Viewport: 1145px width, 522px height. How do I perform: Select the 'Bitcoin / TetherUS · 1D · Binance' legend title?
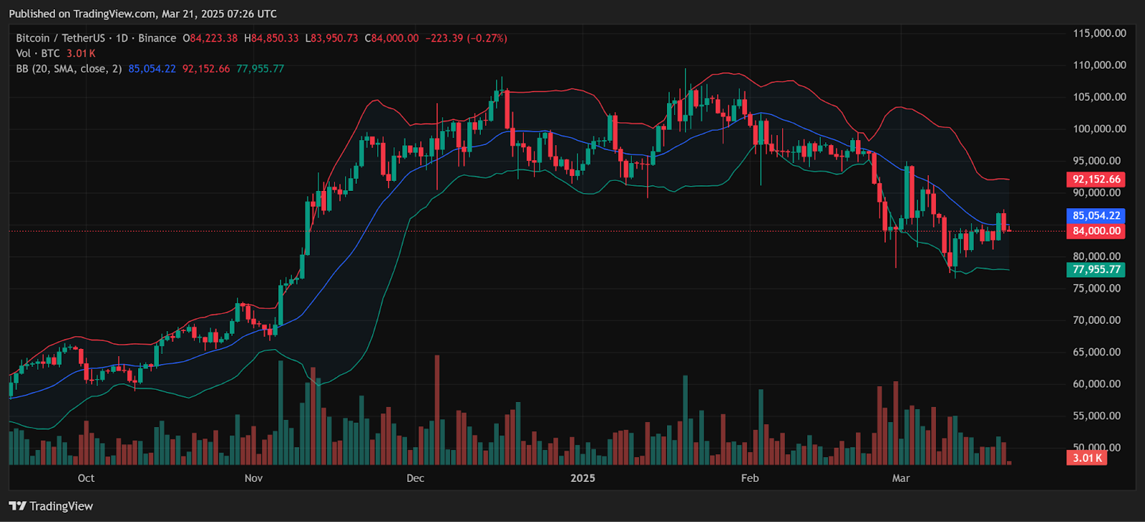[96, 38]
